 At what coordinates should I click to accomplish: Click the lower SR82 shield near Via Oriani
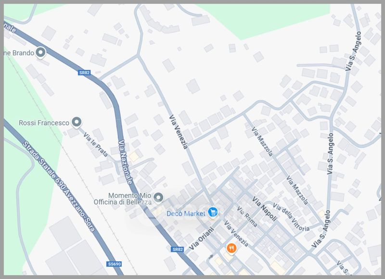[x=177, y=249]
